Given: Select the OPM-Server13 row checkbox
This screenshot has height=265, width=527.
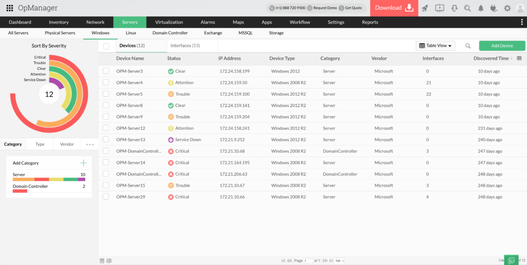Looking at the screenshot, I should click(106, 139).
